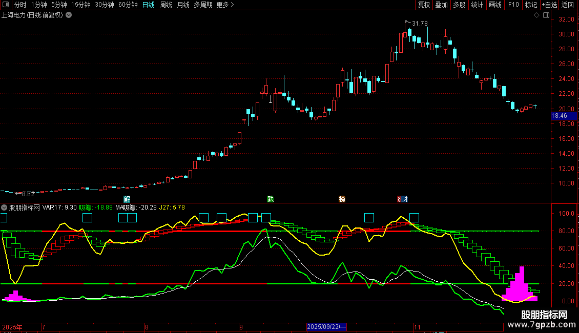Click the orange 榜 event marker
This screenshot has height=333, width=579.
tap(342, 199)
